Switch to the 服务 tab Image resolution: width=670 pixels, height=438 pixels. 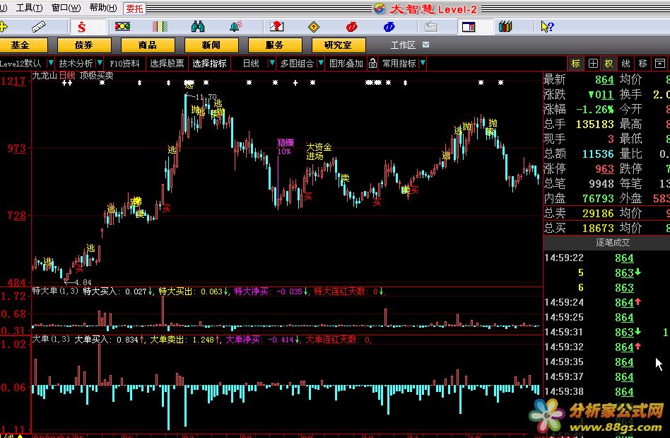tap(275, 45)
